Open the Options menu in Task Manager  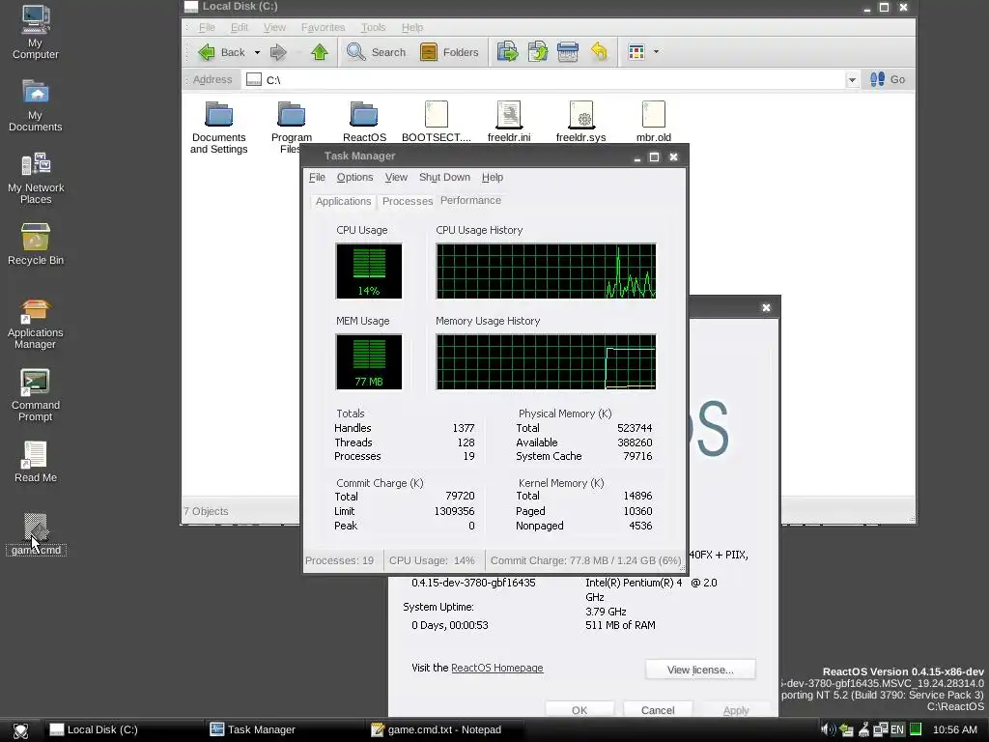click(x=354, y=178)
